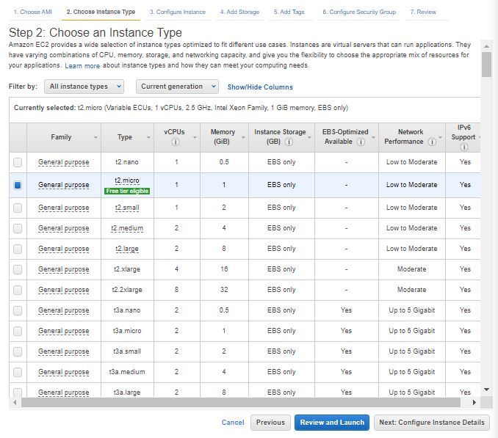Go to the 7. Review step
The width and height of the screenshot is (498, 438).
click(x=423, y=12)
